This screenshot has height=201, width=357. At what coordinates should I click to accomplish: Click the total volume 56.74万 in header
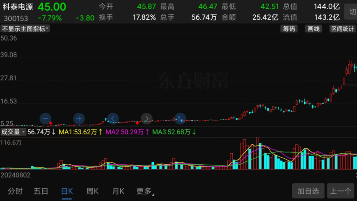(204, 17)
